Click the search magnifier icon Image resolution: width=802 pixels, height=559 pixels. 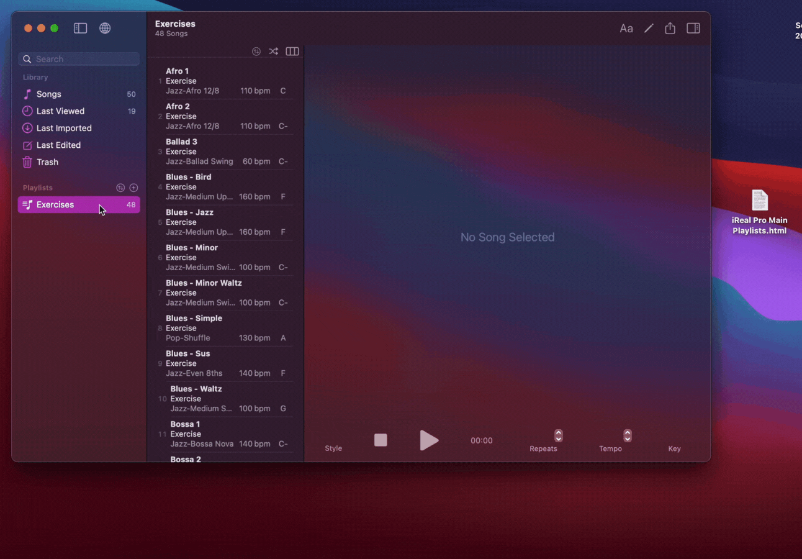27,59
